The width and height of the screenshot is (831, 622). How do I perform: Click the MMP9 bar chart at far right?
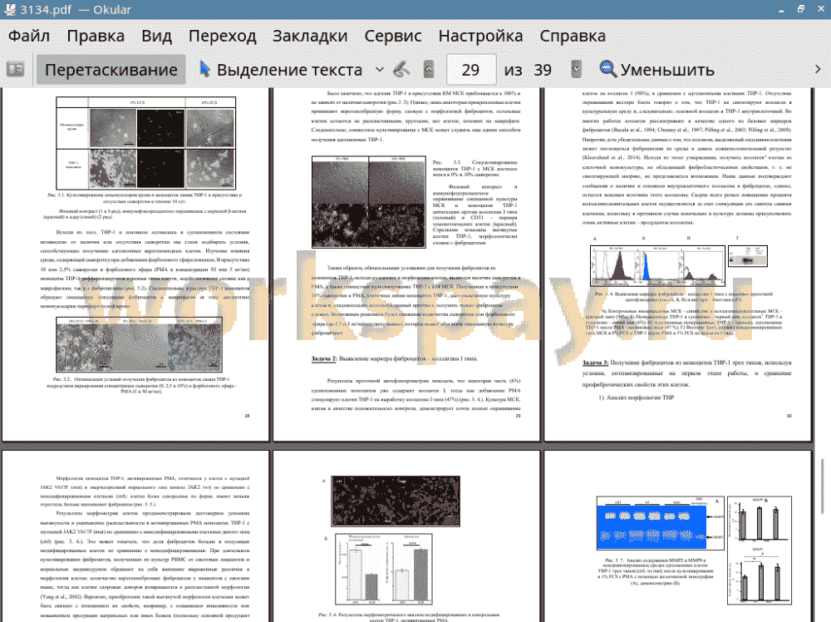click(760, 521)
